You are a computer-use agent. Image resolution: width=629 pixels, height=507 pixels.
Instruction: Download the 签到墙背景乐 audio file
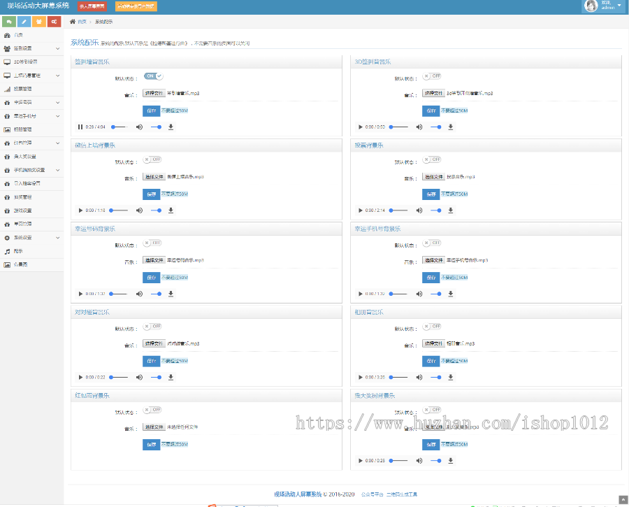tap(171, 127)
